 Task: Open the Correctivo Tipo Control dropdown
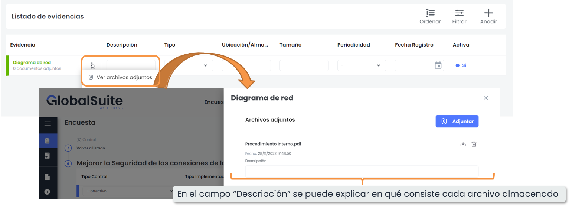pyautogui.click(x=126, y=191)
